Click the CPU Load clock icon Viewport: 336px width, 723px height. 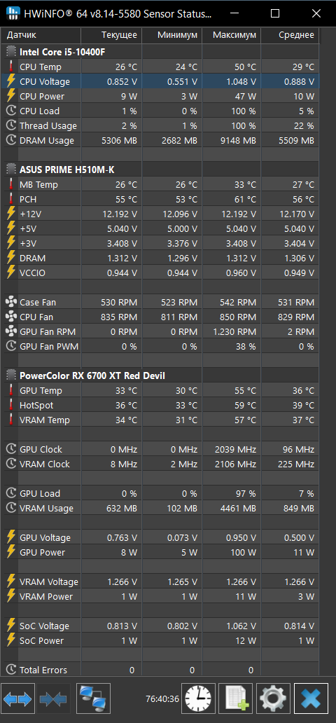10,111
